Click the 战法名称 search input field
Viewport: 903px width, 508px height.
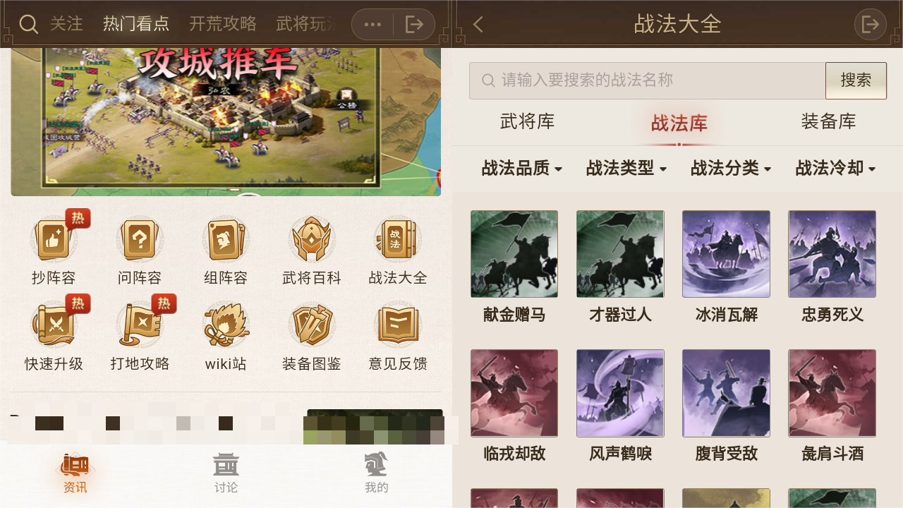(647, 80)
